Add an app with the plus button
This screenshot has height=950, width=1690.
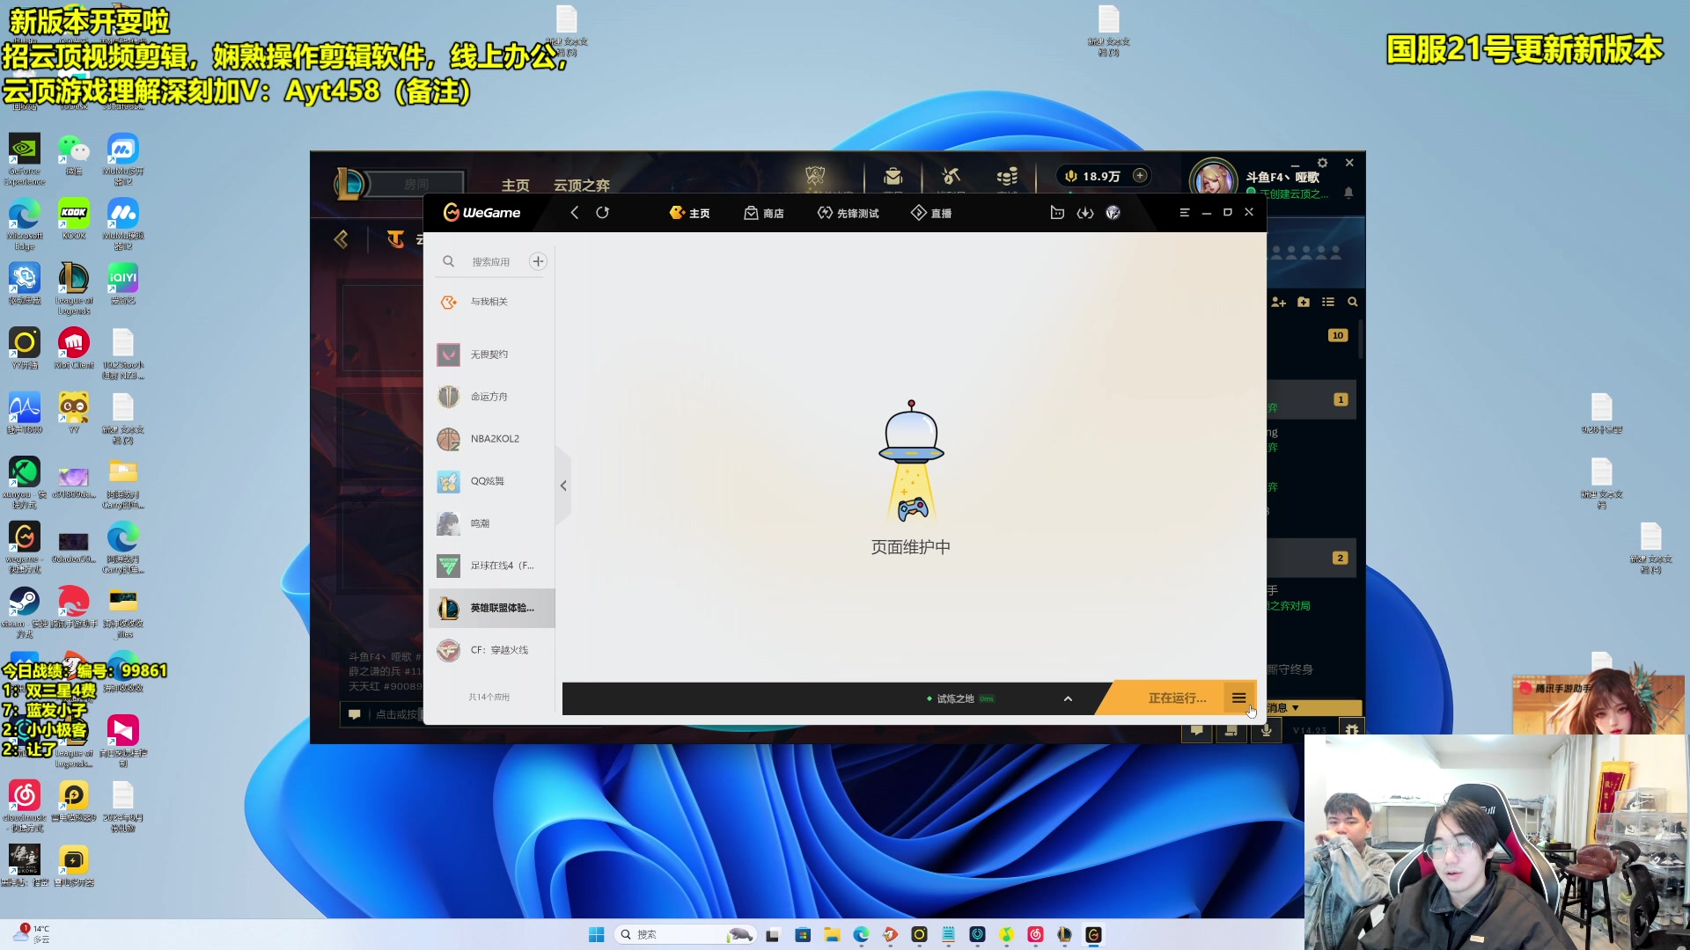(538, 261)
